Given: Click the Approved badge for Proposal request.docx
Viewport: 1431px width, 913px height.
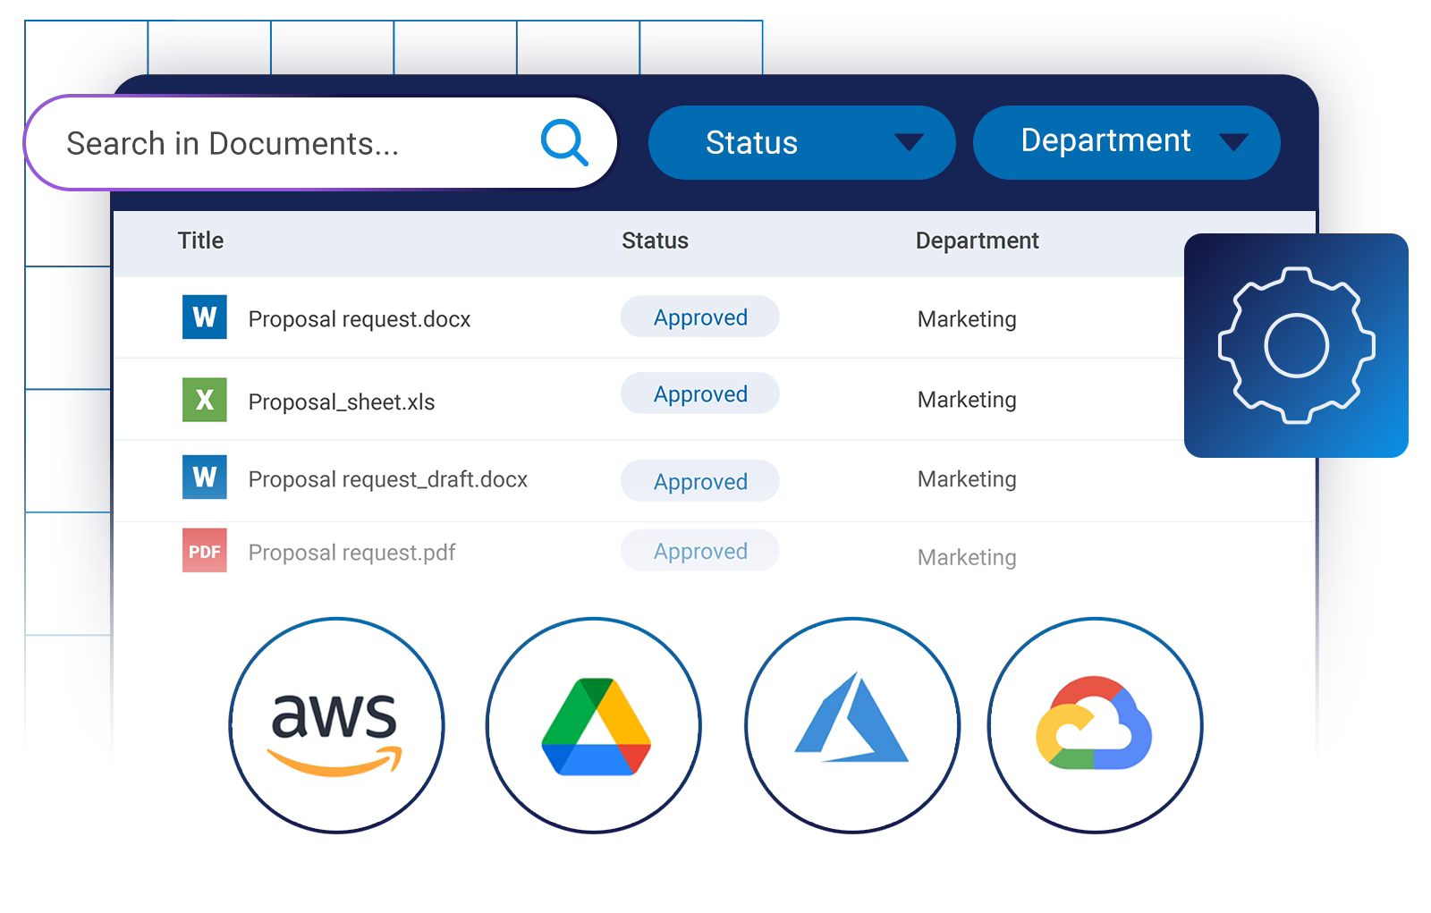Looking at the screenshot, I should click(700, 317).
